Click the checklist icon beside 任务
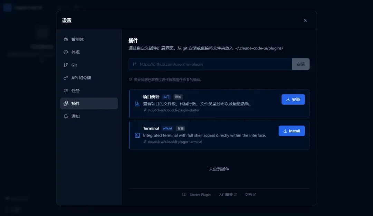 [66, 91]
